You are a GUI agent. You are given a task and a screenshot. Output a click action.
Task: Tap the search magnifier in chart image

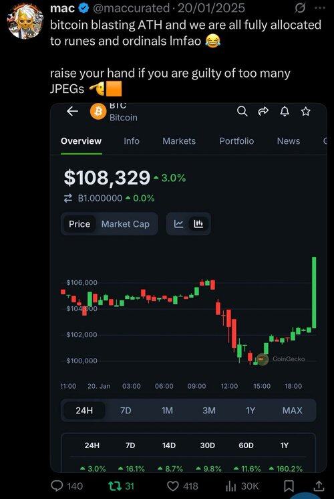pos(242,111)
